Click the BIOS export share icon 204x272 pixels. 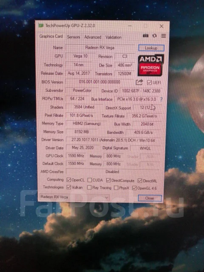pyautogui.click(x=139, y=82)
